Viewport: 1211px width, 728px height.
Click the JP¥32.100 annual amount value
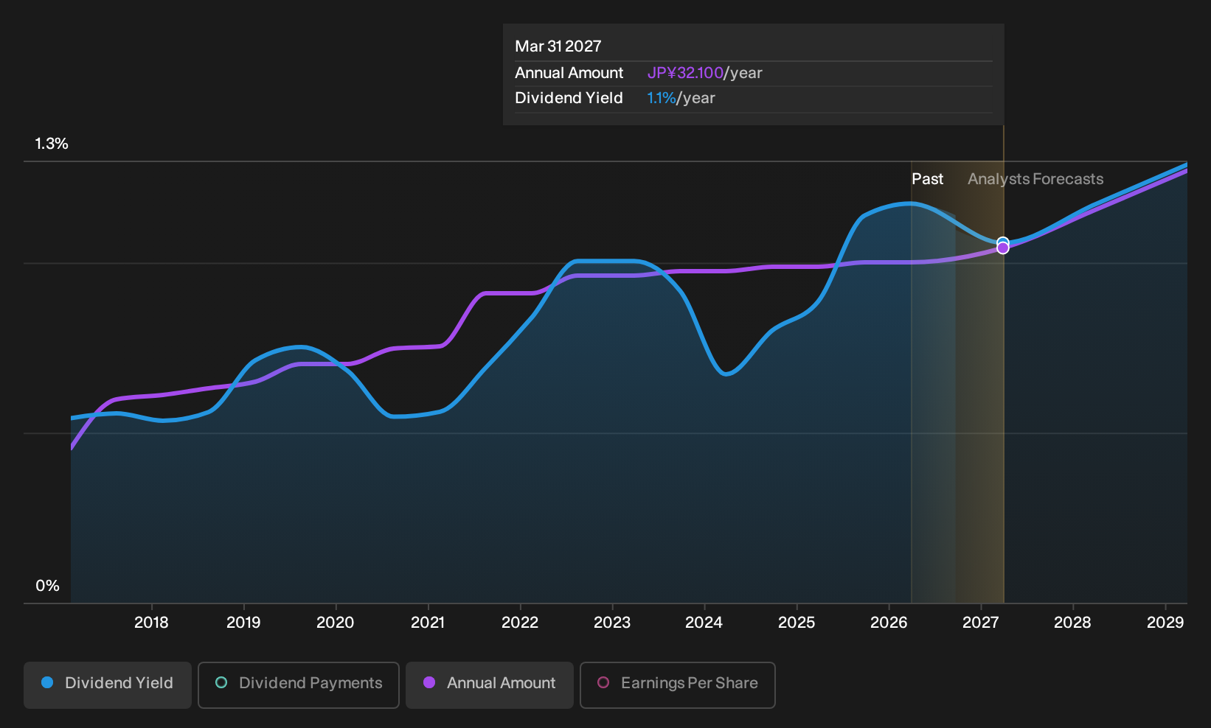(x=685, y=73)
